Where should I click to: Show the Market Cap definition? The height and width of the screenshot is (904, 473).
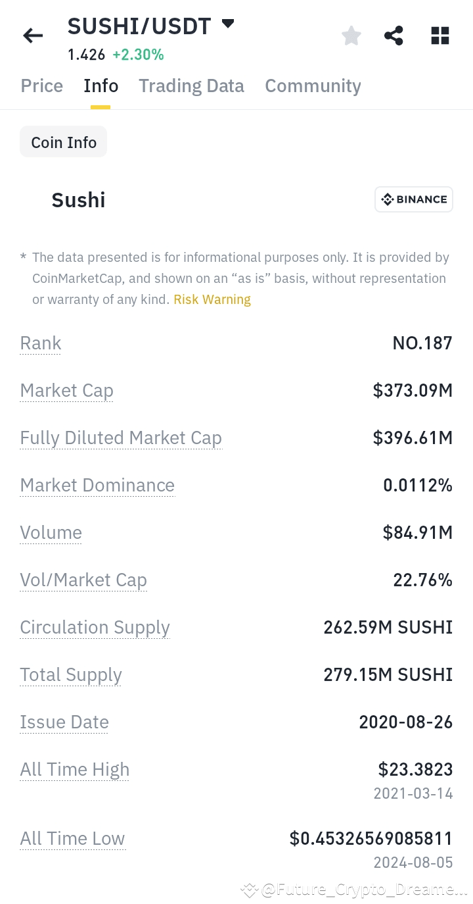[x=66, y=391]
